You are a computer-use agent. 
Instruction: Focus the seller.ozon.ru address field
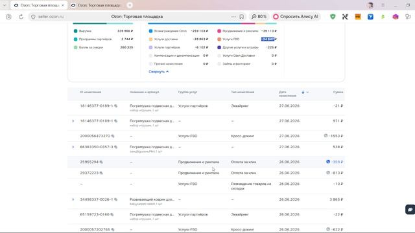[x=51, y=17]
